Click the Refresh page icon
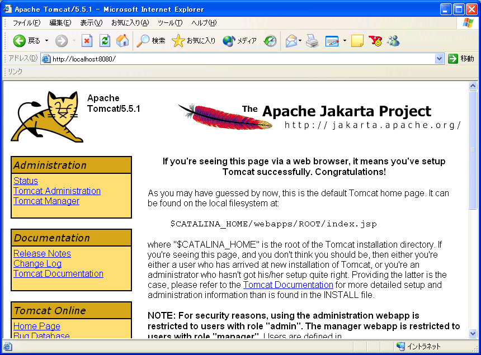481x355 pixels. pyautogui.click(x=105, y=41)
